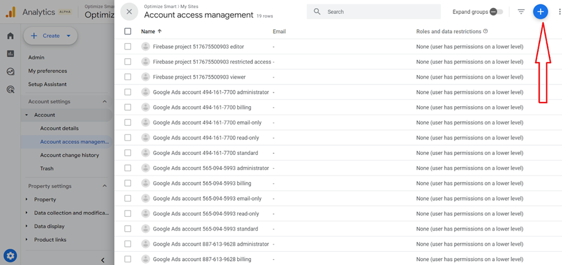Click avatar for Google Ads 494-161-7700 billing

145,107
